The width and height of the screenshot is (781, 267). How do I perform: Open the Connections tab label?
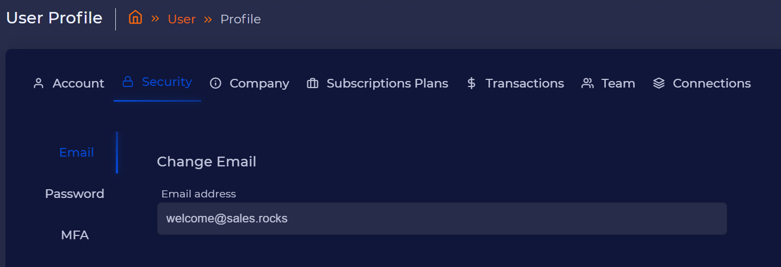711,83
